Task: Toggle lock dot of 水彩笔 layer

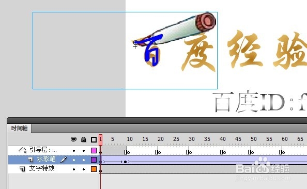Action: coord(84,160)
